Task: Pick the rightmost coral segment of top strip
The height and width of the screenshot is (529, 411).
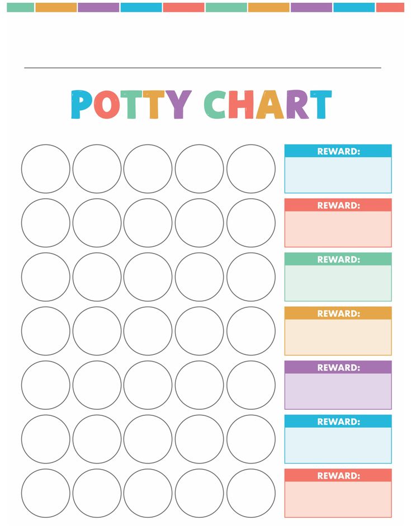Action: 390,7
